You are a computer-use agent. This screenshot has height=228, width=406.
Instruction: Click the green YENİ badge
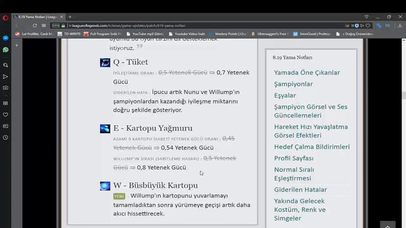point(119,196)
